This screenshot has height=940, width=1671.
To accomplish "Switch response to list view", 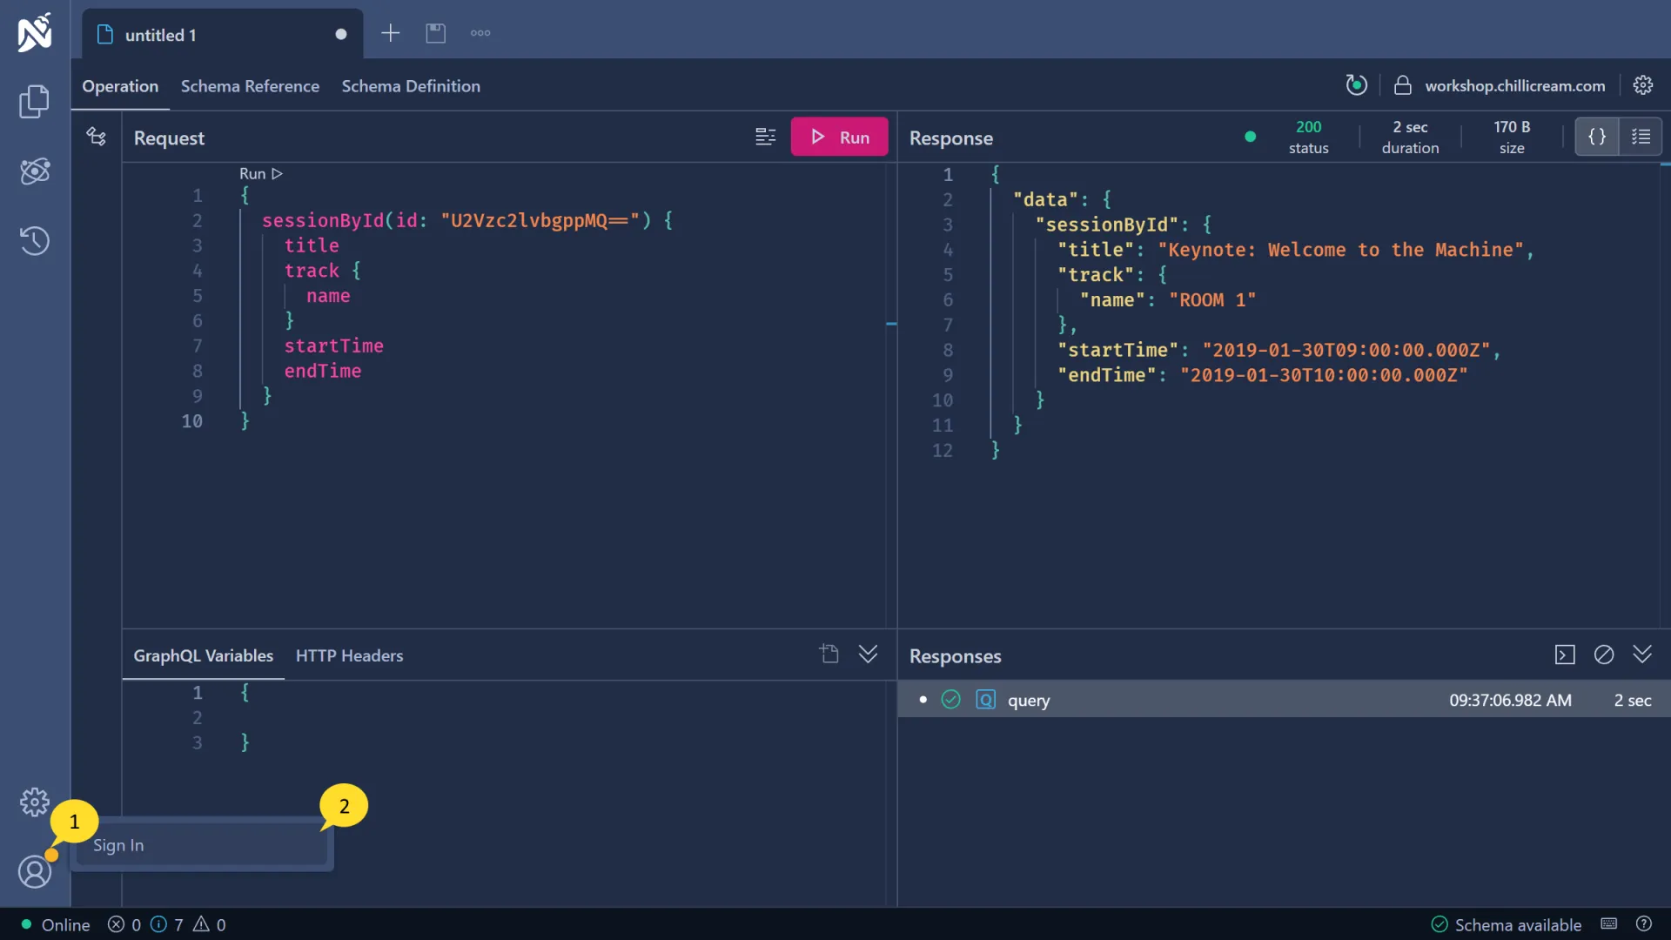I will pos(1641,137).
